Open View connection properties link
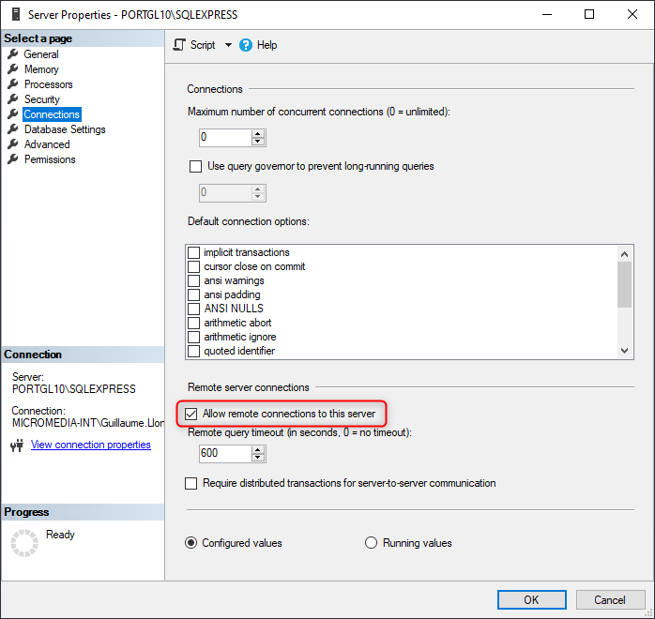655x619 pixels. tap(91, 445)
